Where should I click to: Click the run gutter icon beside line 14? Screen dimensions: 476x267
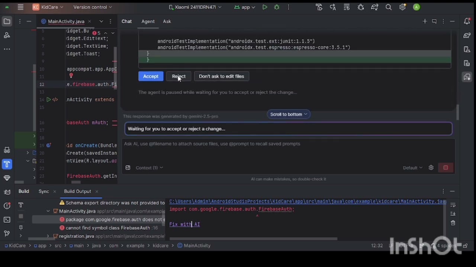(x=48, y=99)
